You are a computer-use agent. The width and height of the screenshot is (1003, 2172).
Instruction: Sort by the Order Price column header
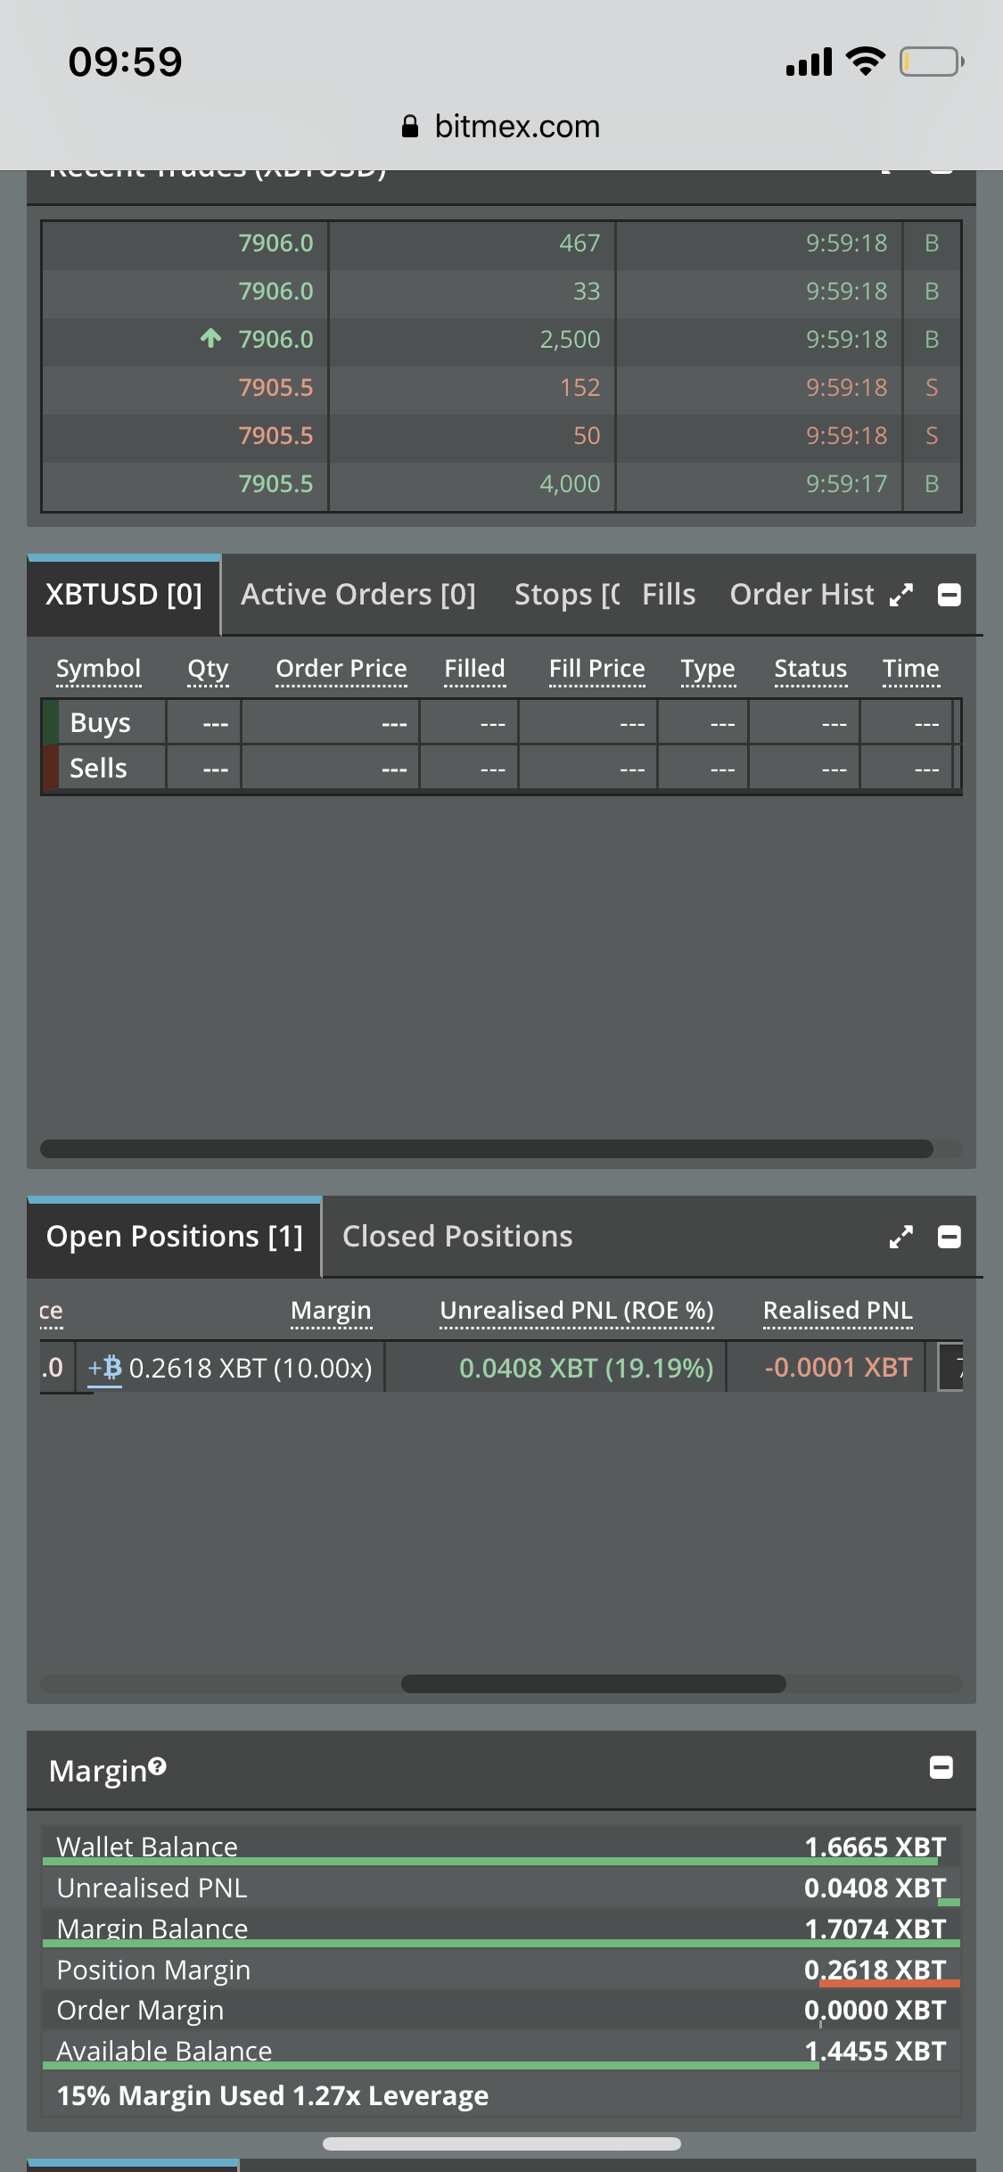pos(341,669)
